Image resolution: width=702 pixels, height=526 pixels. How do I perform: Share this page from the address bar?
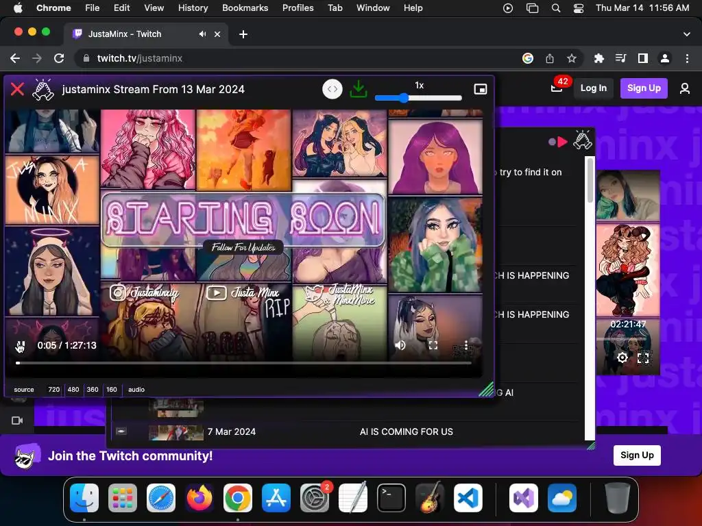point(550,58)
